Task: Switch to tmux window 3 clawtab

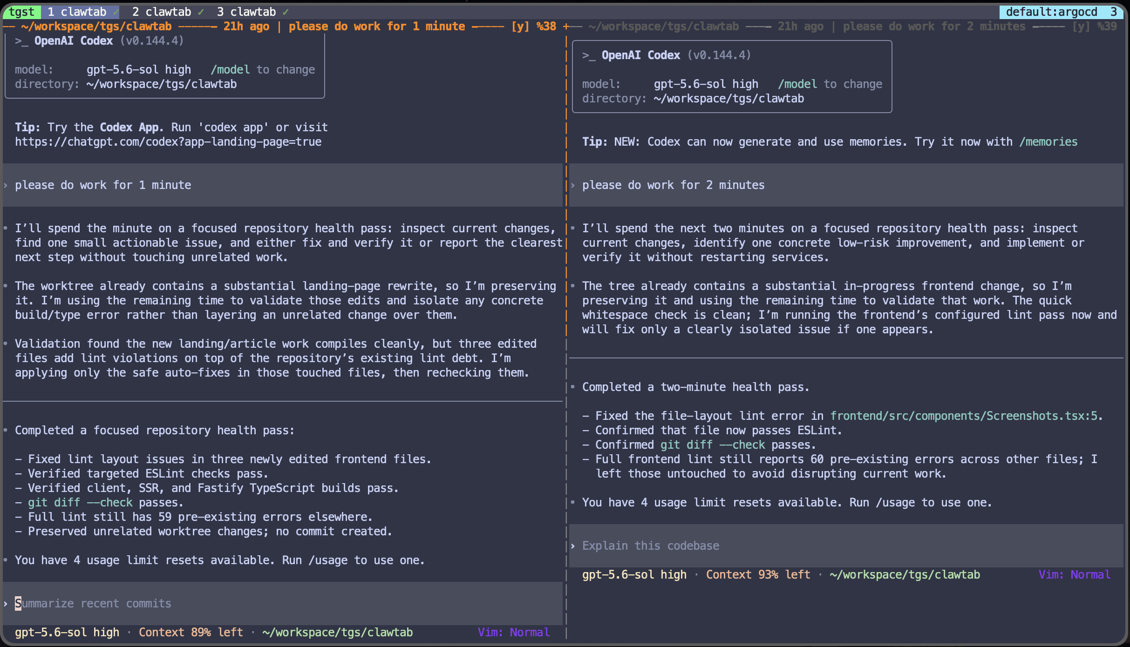Action: click(252, 12)
